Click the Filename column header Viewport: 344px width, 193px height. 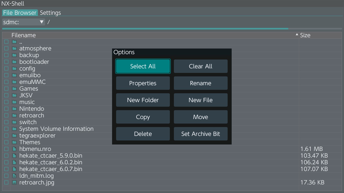tap(23, 35)
